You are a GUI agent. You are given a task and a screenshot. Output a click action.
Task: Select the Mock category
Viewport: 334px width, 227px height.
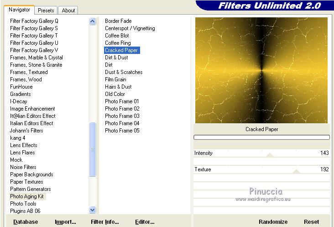[16, 160]
